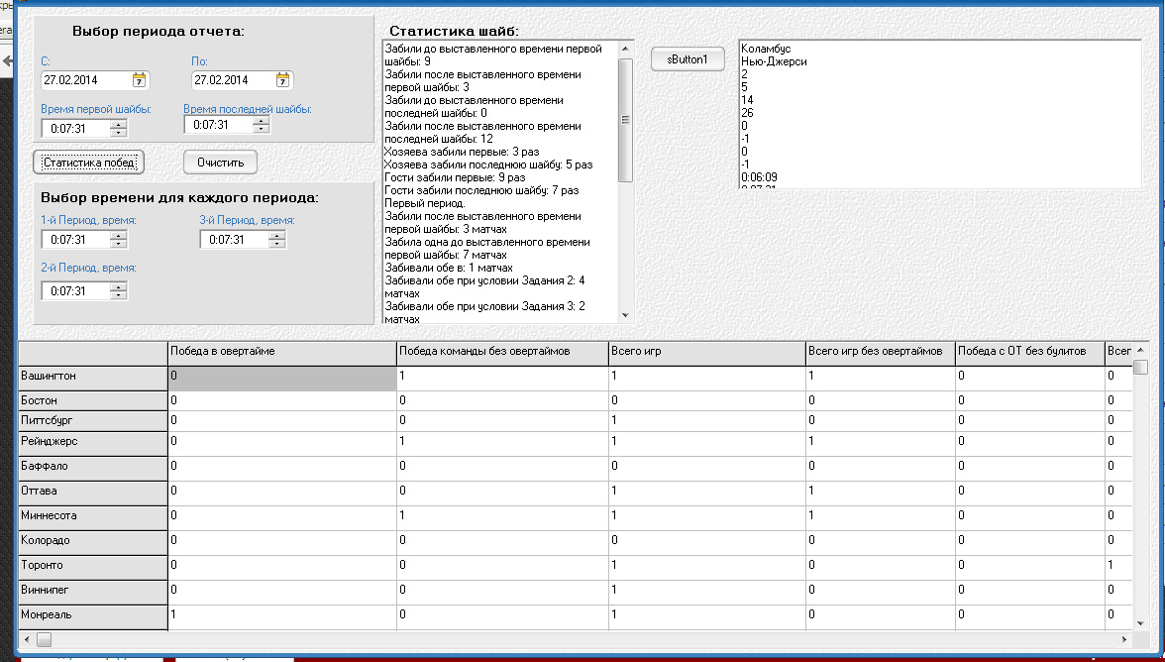Click Вашингтон's Победа в овертайме cell

tap(282, 379)
